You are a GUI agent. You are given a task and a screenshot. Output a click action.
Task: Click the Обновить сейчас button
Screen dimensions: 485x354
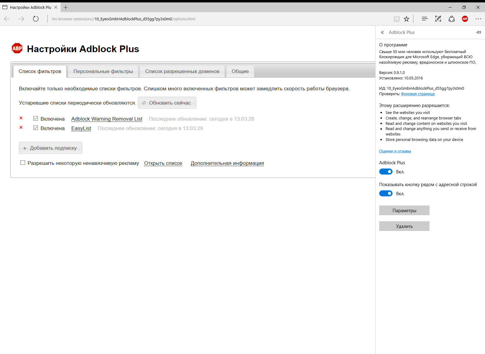[x=167, y=103]
